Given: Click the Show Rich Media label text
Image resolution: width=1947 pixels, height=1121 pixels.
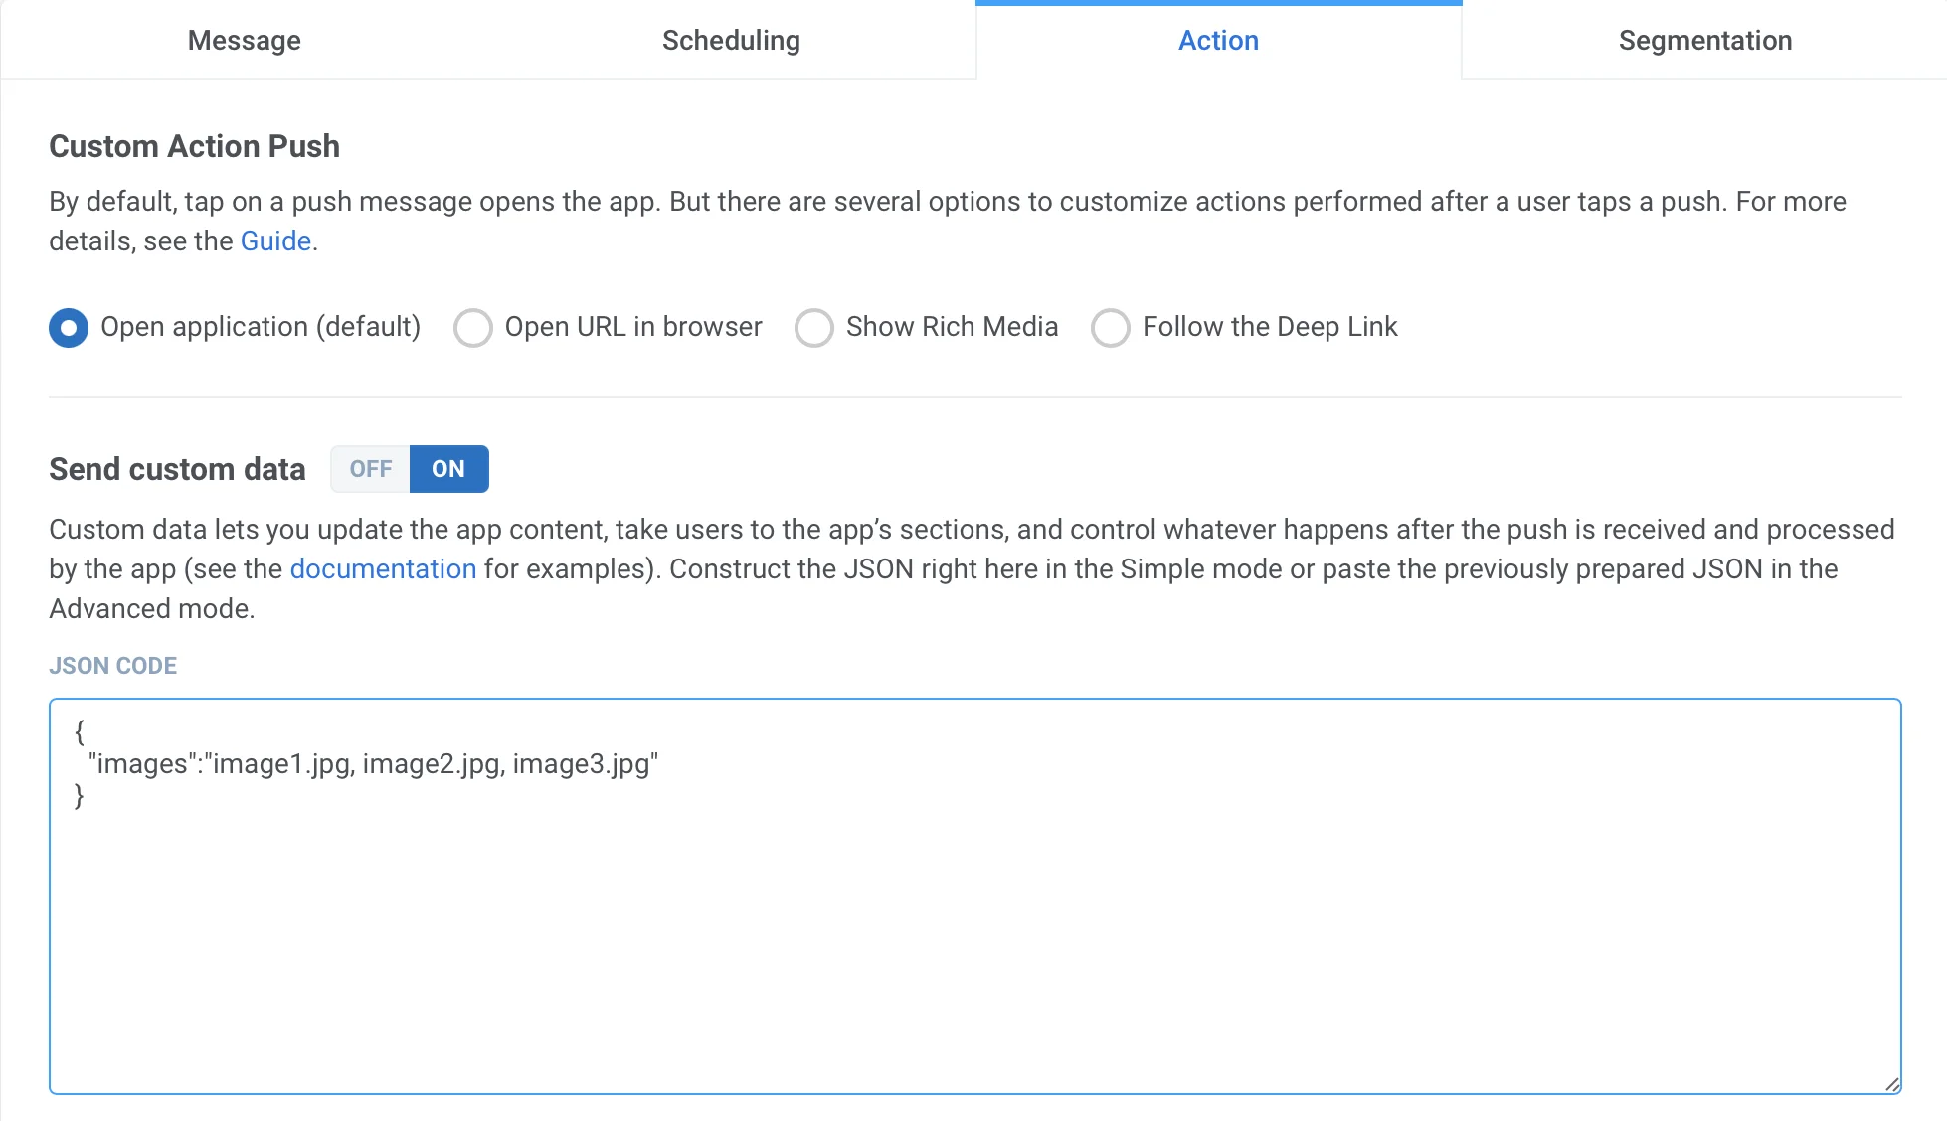Looking at the screenshot, I should coord(952,327).
